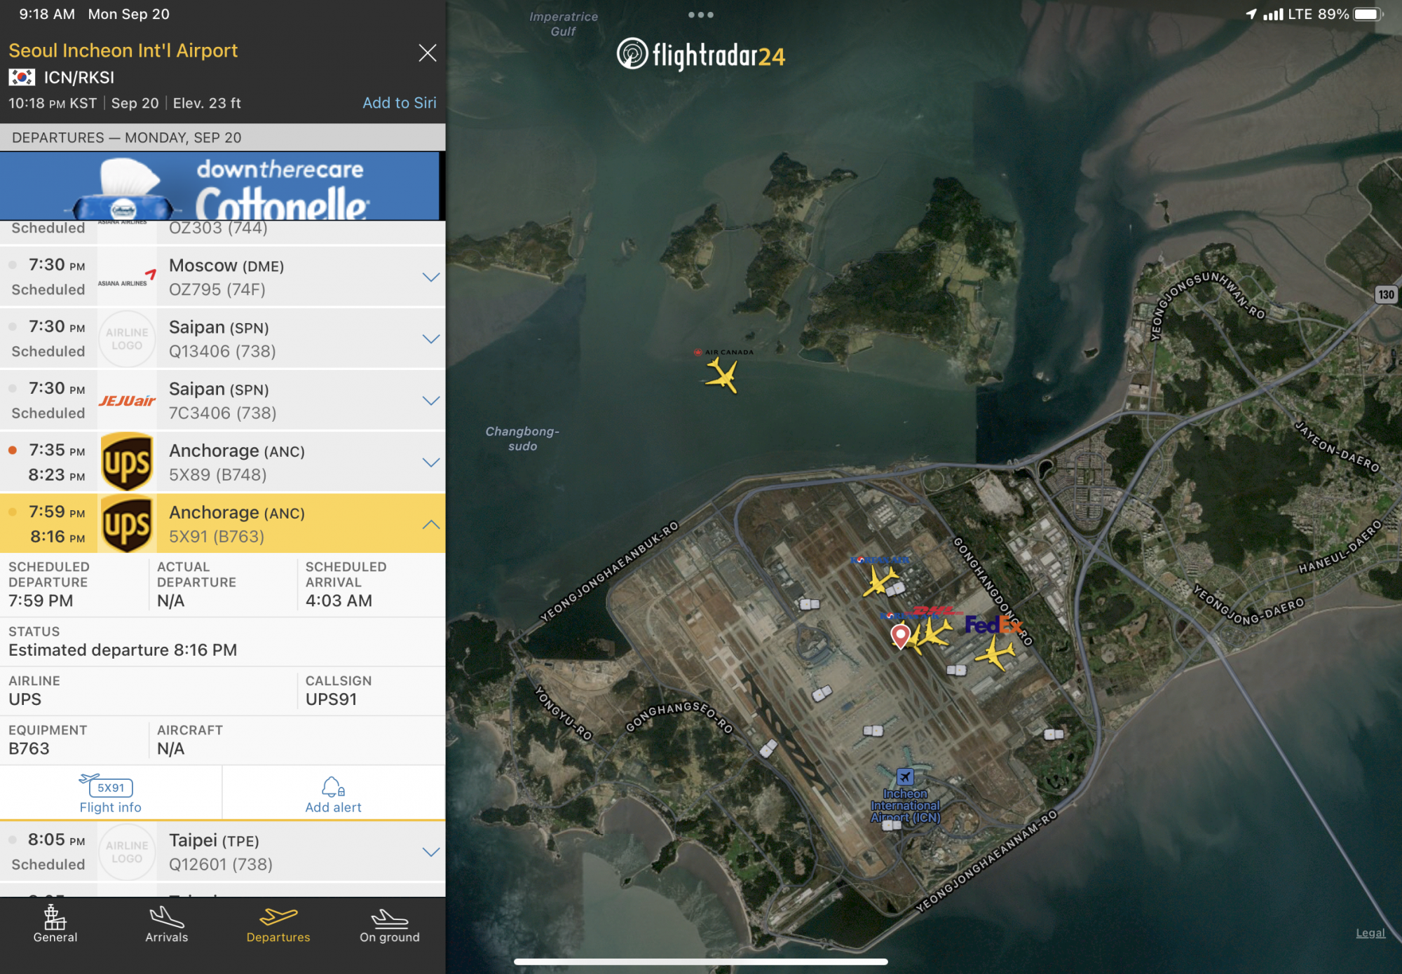Tap Add to Siri link
The image size is (1402, 974).
click(x=399, y=103)
